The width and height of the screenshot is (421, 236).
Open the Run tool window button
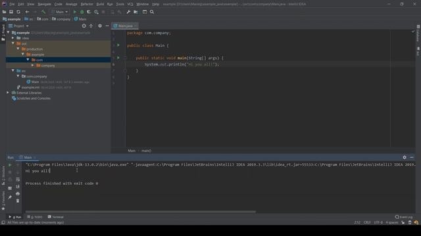click(15, 217)
